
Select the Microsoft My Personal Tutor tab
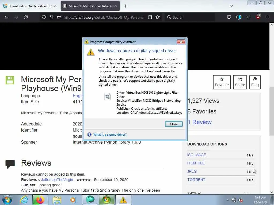(x=90, y=6)
